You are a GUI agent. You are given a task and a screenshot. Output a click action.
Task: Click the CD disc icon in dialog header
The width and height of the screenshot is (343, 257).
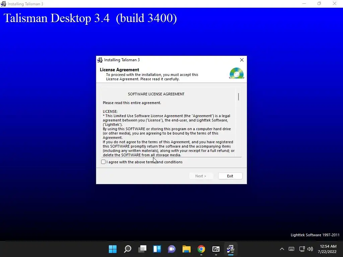(x=236, y=73)
